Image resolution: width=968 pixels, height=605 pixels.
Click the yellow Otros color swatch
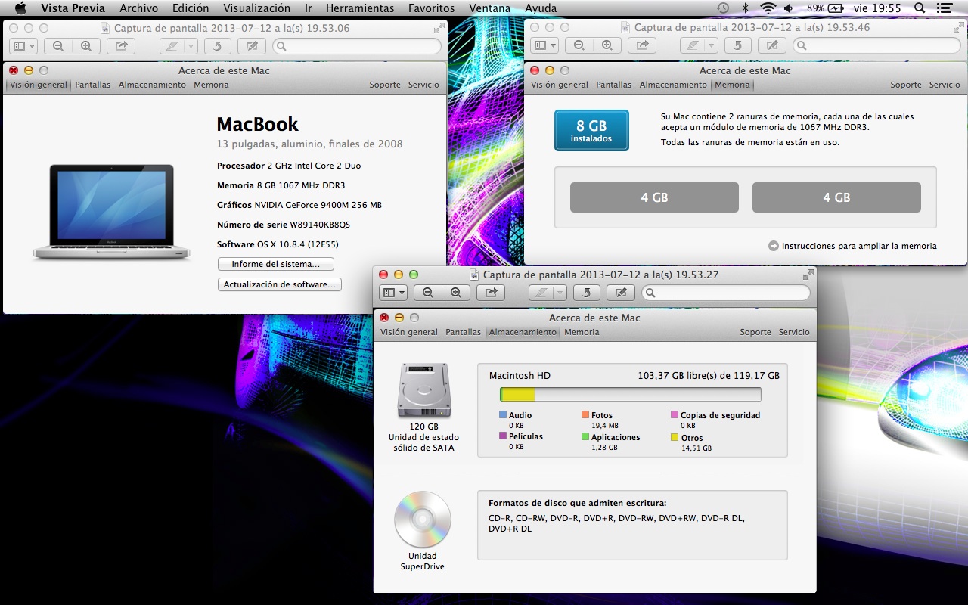pyautogui.click(x=674, y=437)
